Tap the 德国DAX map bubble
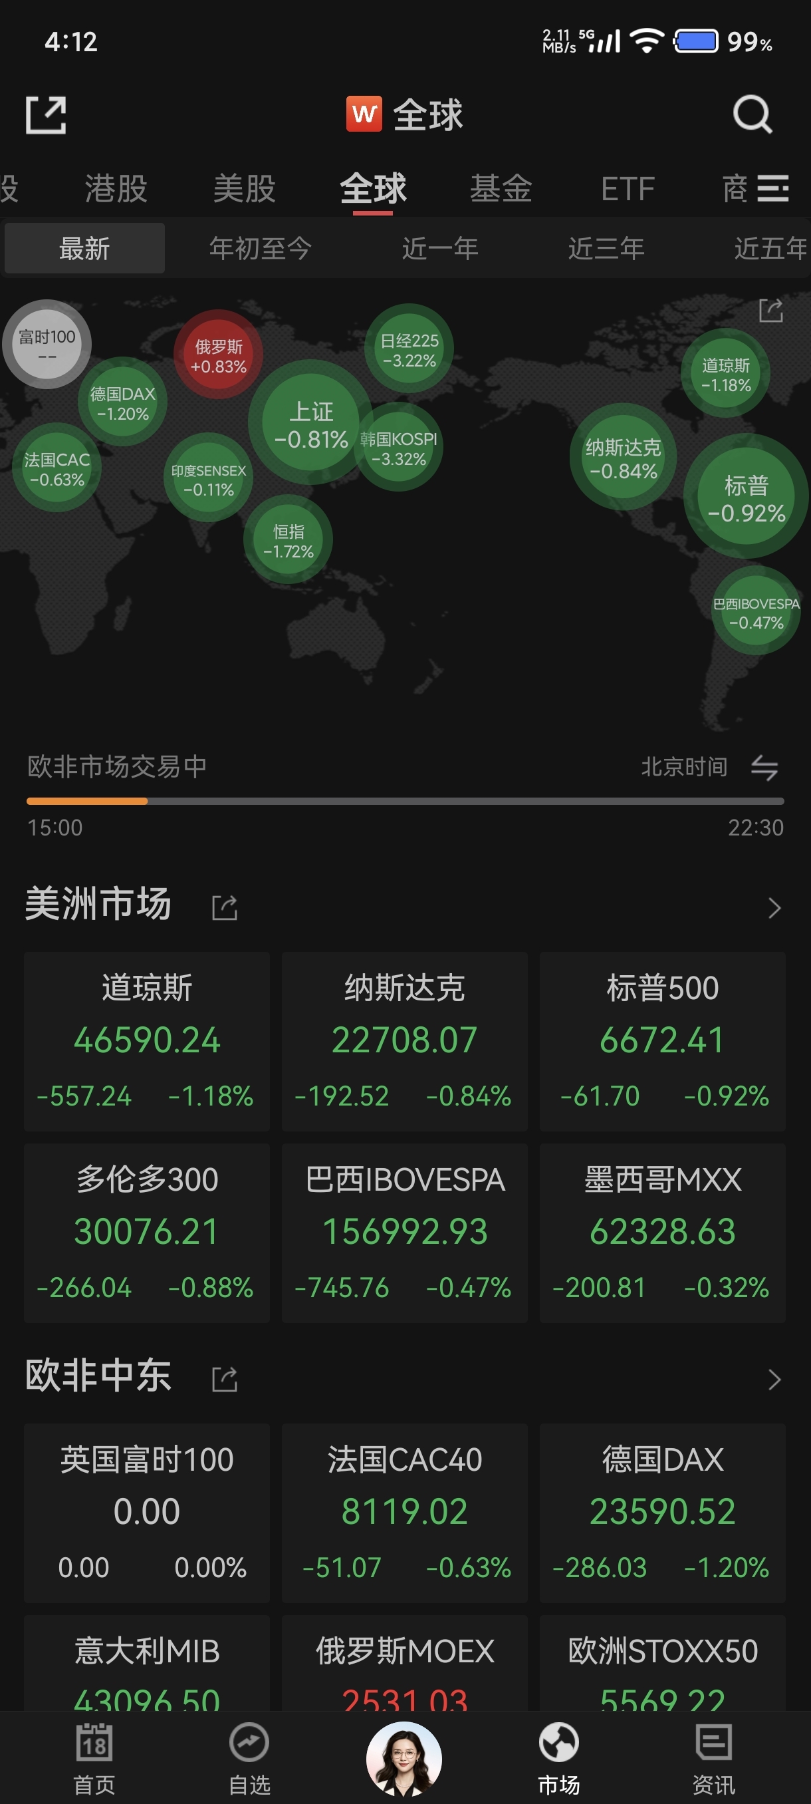811x1804 pixels. (122, 402)
